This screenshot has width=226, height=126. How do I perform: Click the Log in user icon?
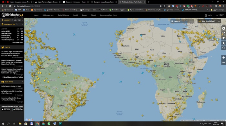point(206,15)
